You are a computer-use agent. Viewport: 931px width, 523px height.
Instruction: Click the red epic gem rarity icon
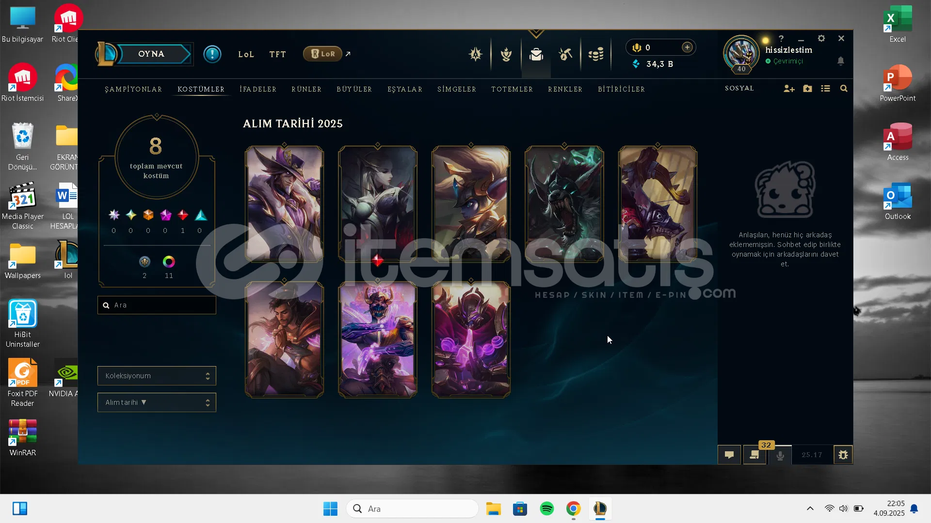(x=183, y=215)
